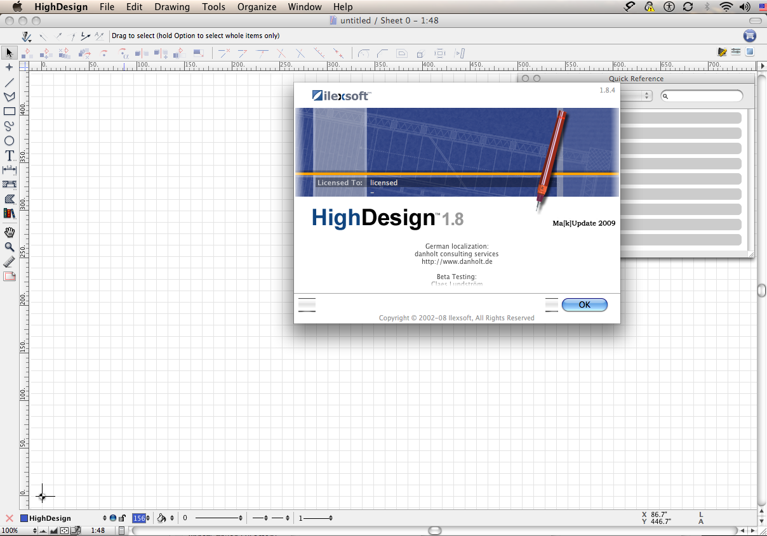This screenshot has height=536, width=767.
Task: Choose the Hatch fill tool
Action: pos(9,199)
